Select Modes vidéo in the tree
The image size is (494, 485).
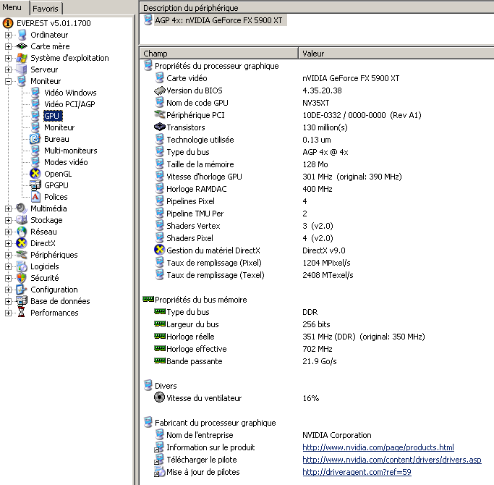[66, 162]
